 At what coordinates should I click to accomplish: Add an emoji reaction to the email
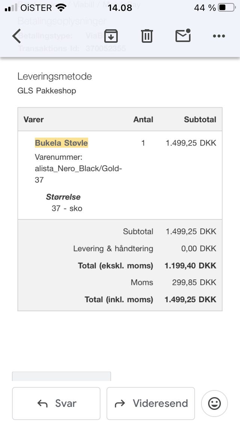214,403
